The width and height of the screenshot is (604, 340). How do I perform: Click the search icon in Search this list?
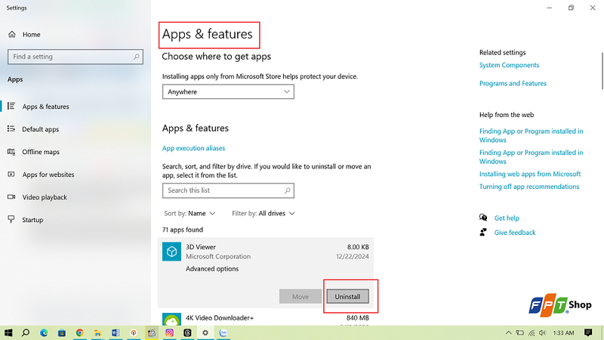288,190
